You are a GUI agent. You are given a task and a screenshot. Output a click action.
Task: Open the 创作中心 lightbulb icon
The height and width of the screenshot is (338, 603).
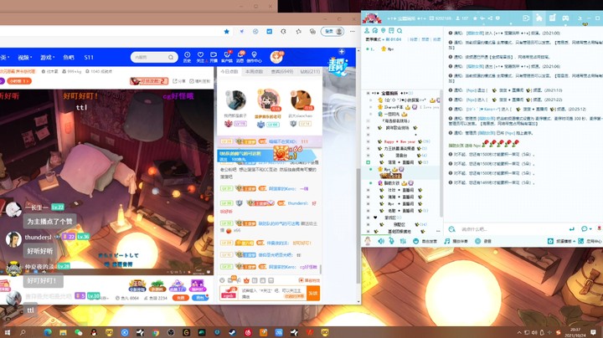(x=254, y=57)
